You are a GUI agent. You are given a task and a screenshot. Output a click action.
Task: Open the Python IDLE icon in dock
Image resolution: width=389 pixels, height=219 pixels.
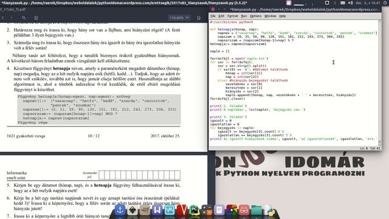click(x=269, y=210)
